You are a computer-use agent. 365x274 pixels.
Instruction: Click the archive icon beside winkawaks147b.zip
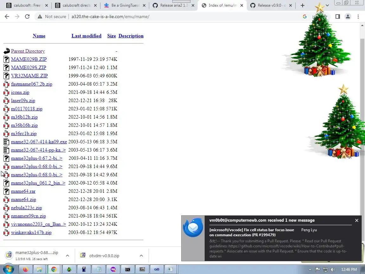7,232
